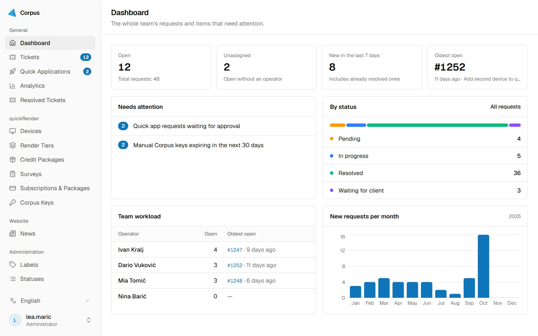The image size is (538, 336).
Task: Select the Pending status row
Action: click(425, 139)
